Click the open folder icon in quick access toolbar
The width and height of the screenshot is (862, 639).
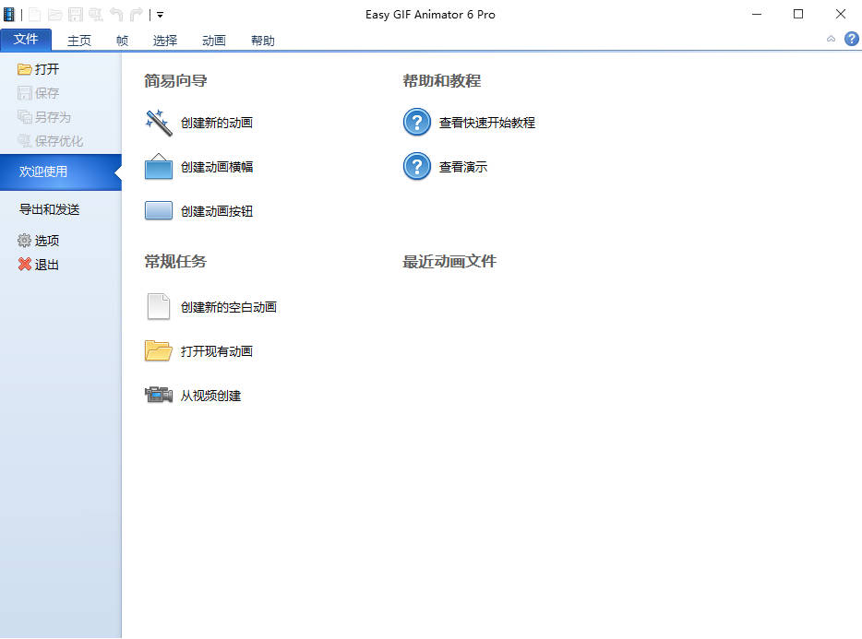click(55, 14)
